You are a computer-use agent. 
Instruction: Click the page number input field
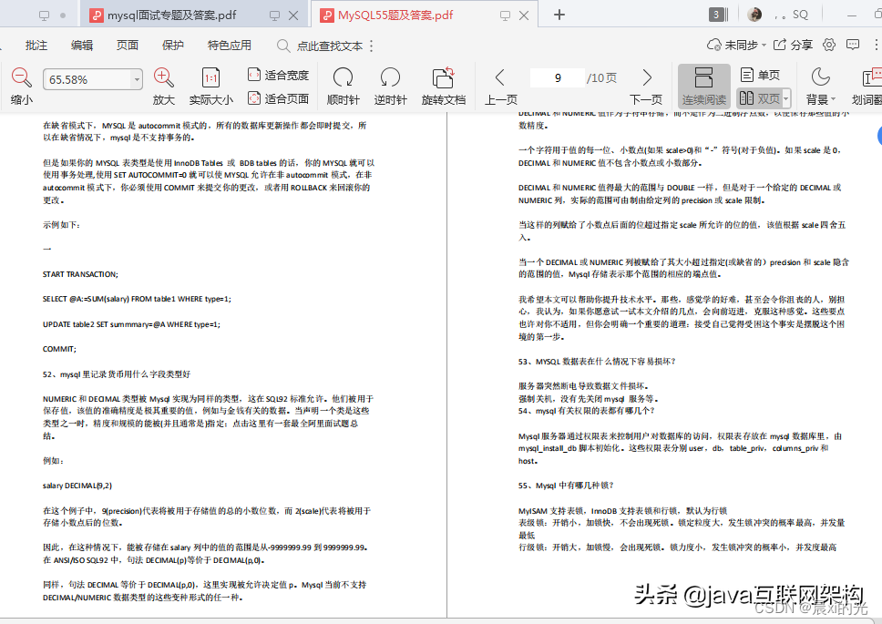click(x=558, y=77)
